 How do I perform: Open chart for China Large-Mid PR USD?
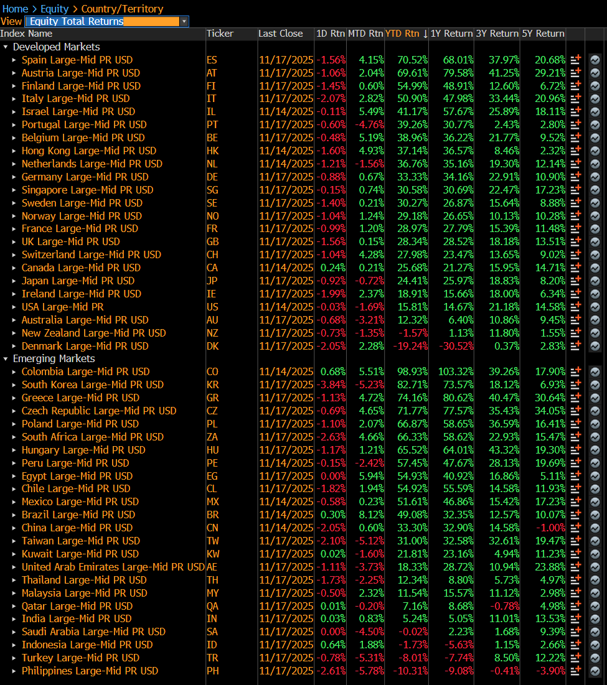(x=595, y=528)
